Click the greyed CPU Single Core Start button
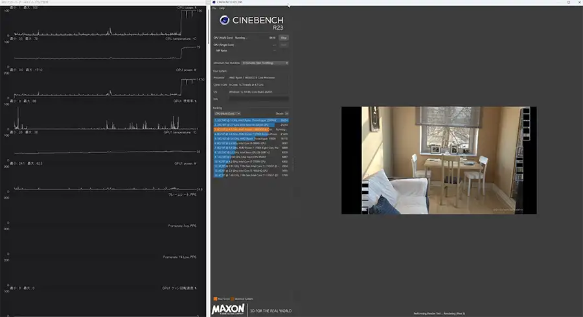Viewport: 583px width, 317px height. 284,45
